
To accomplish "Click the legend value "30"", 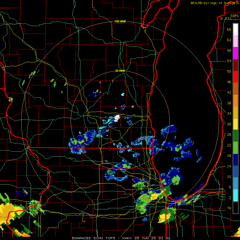I will 229,124.
